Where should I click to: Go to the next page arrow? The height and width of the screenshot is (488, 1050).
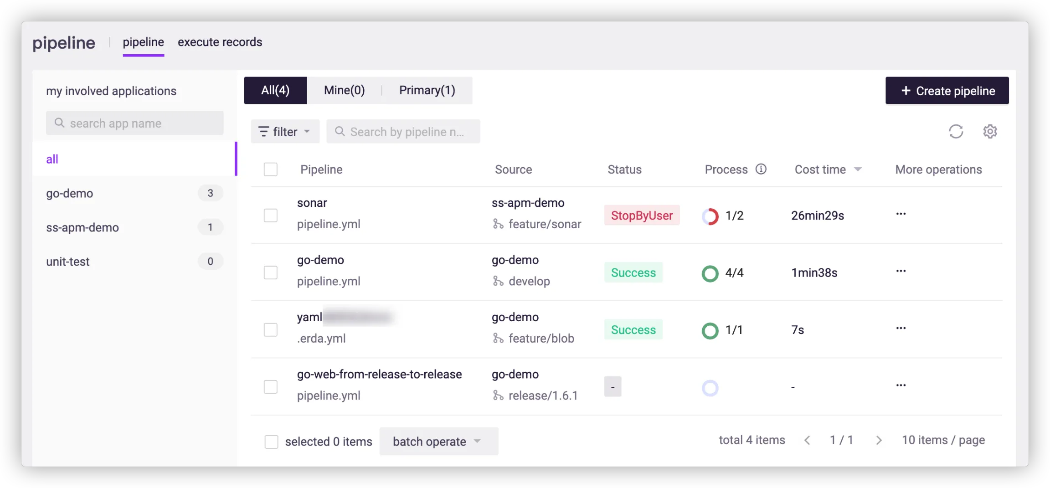(879, 440)
